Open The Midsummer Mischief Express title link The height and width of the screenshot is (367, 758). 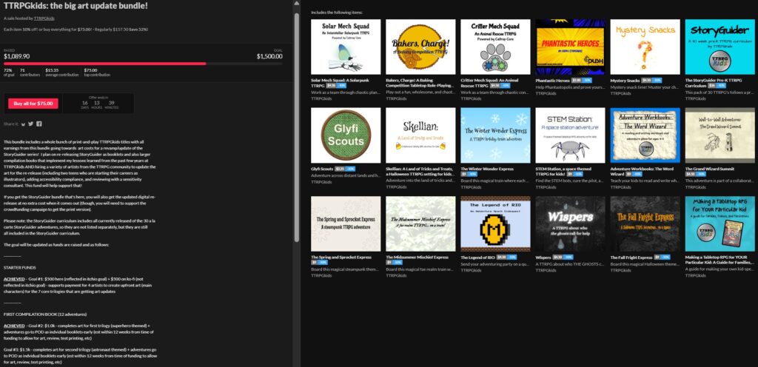(417, 257)
